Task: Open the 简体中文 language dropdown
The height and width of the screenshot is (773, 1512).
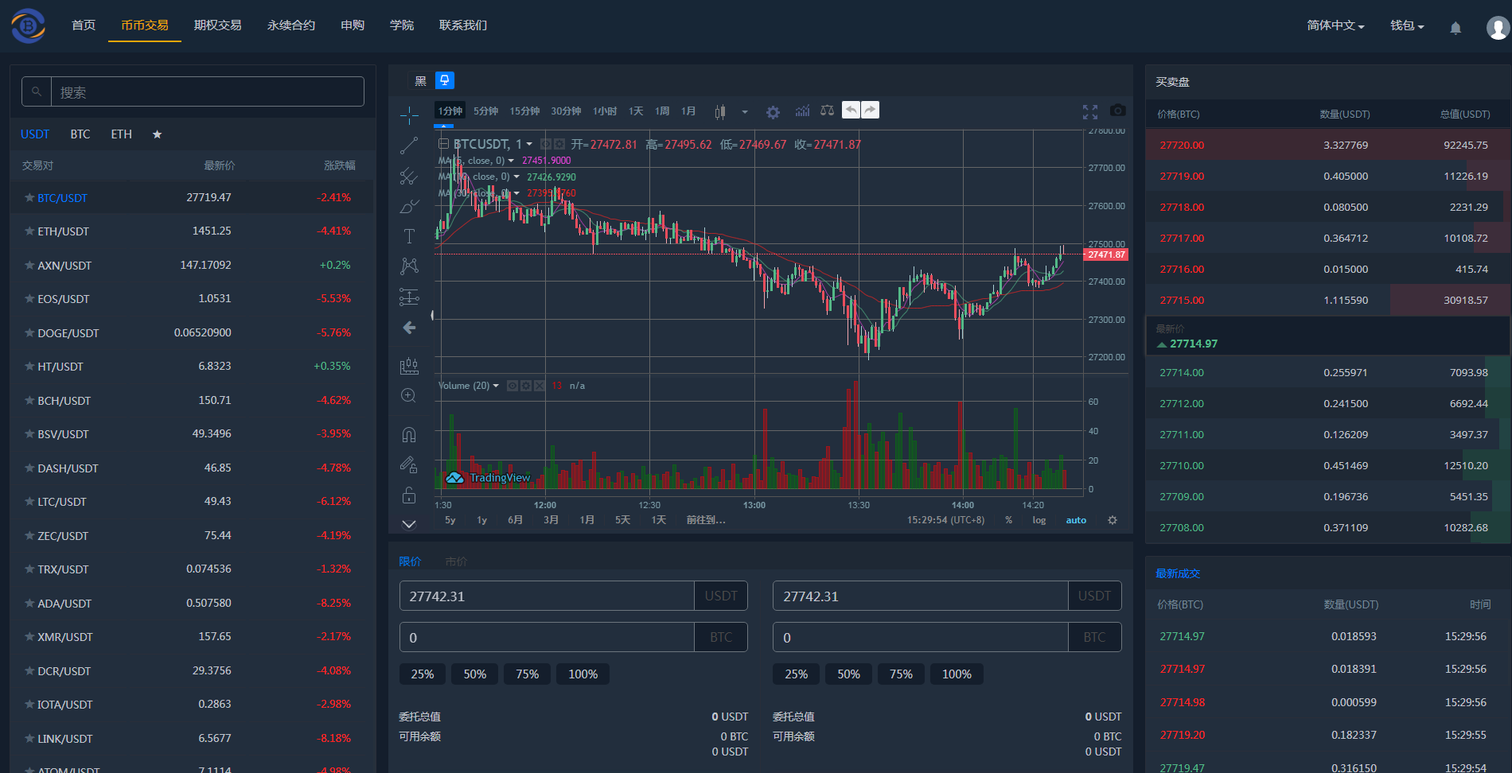Action: (x=1335, y=25)
